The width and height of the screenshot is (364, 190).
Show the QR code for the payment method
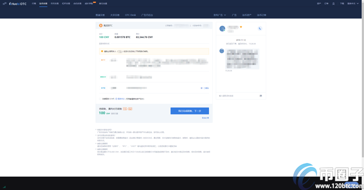(x=205, y=88)
